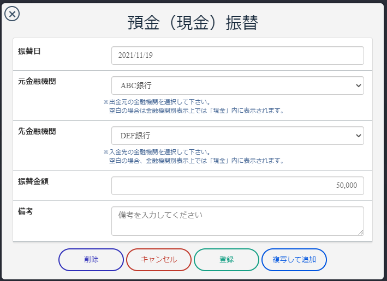Click the 備考 field label

tap(26, 211)
